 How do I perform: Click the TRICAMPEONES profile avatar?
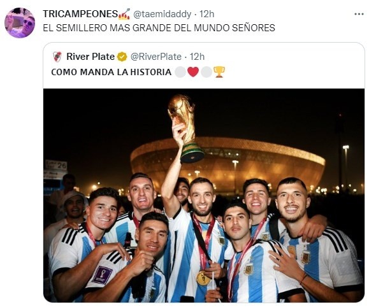tap(20, 23)
